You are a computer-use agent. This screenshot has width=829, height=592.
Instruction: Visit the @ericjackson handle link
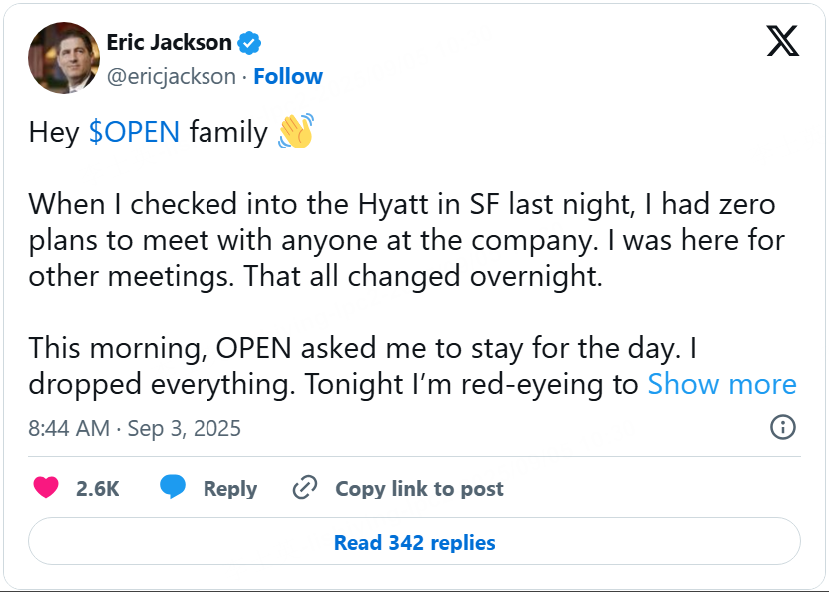tap(172, 77)
